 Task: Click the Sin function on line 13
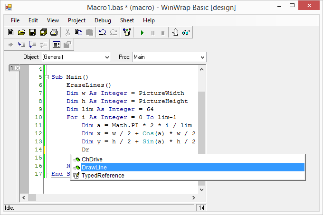click(x=148, y=141)
